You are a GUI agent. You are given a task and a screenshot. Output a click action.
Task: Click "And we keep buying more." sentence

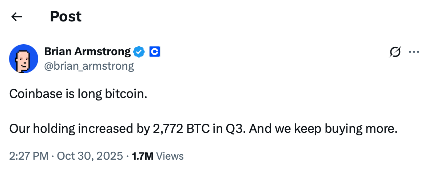click(323, 129)
